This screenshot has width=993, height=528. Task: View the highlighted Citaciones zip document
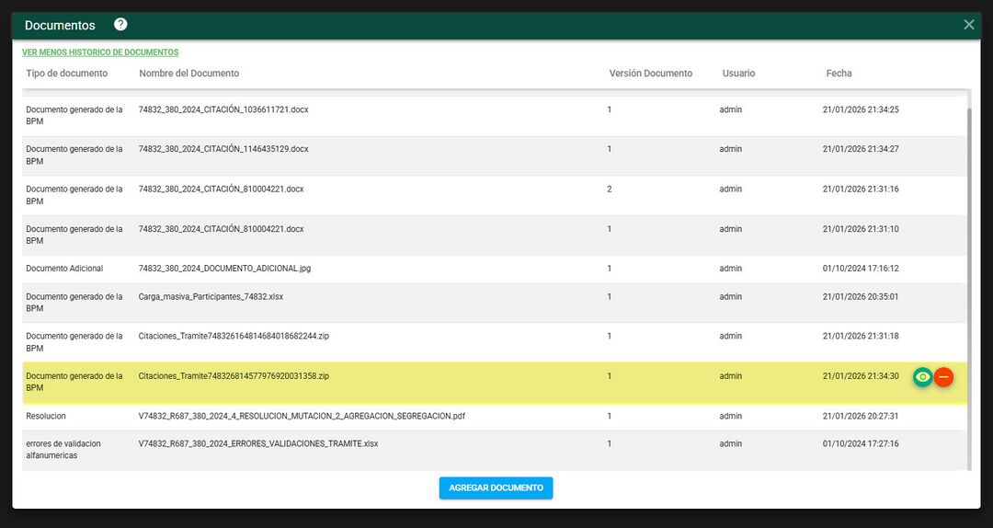[922, 377]
